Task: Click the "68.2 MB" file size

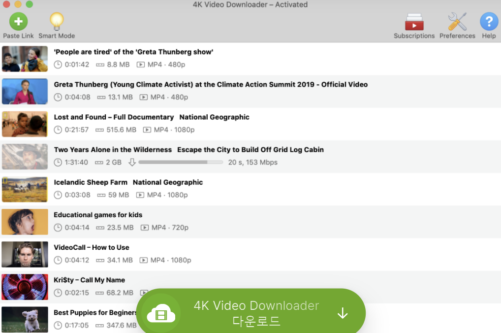Action: coord(120,293)
